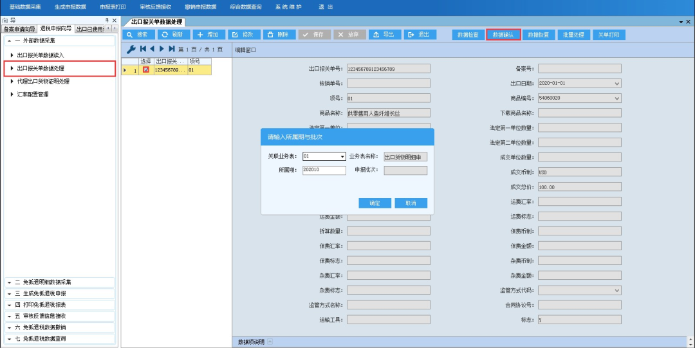Click the 成交币制 field showing USD
This screenshot has height=348, width=695.
tap(579, 172)
